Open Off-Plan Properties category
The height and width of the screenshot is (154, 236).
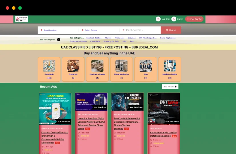point(148,38)
